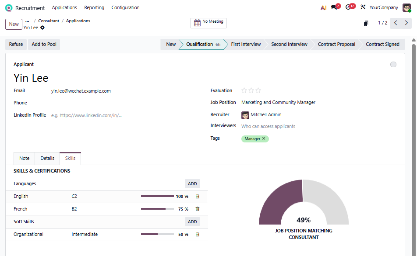Click the trash icon beside French

pyautogui.click(x=197, y=209)
